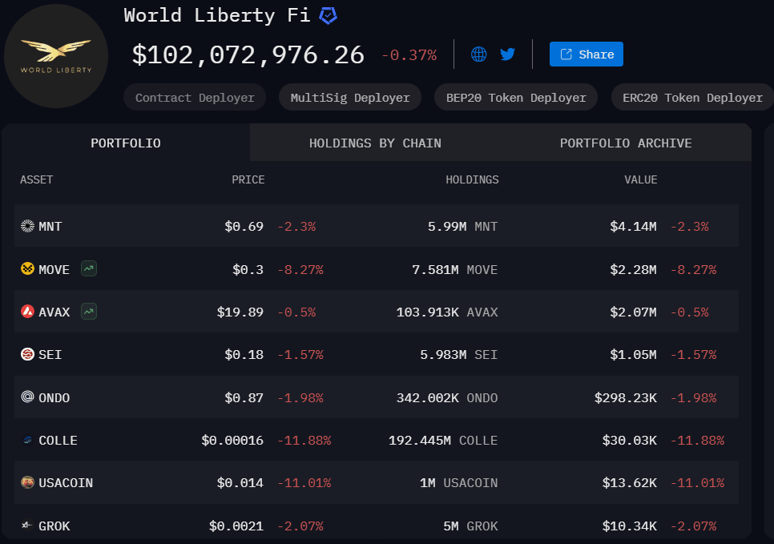Click the $13.62K value cell
Viewport: 774px width, 544px height.
629,483
